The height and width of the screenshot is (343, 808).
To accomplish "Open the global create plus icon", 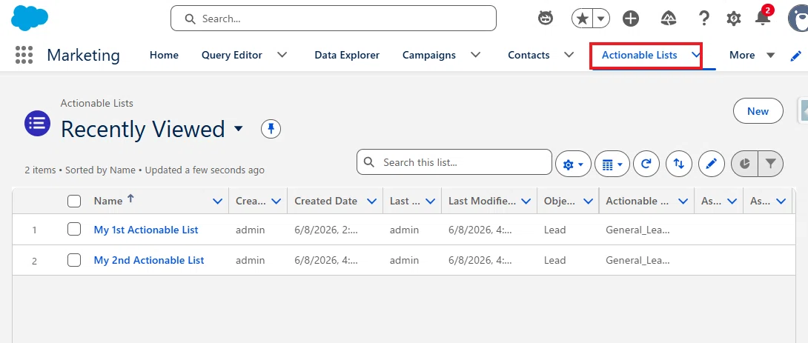I will point(631,19).
